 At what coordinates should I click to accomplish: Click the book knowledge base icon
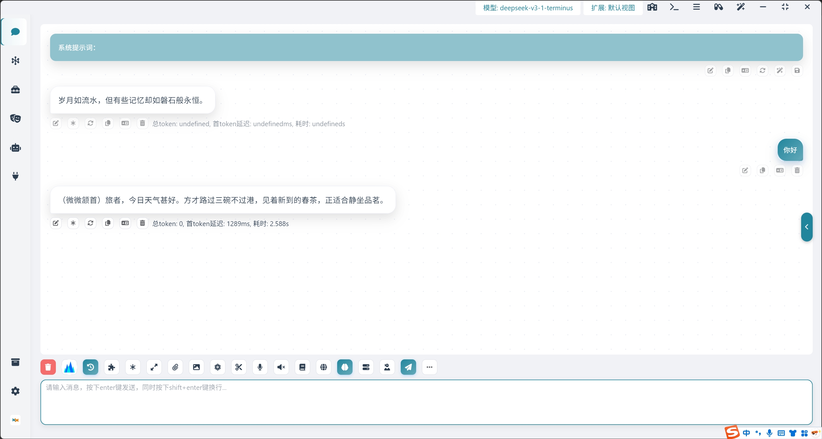(x=302, y=367)
